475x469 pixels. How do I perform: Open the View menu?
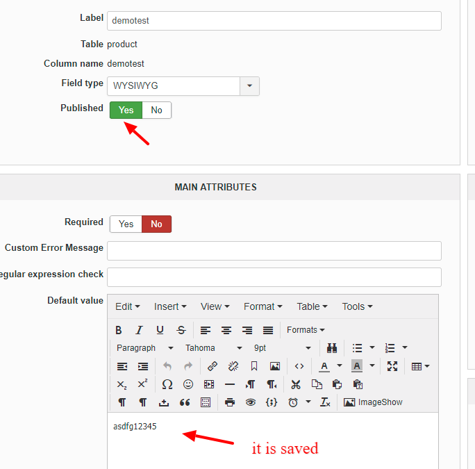215,306
